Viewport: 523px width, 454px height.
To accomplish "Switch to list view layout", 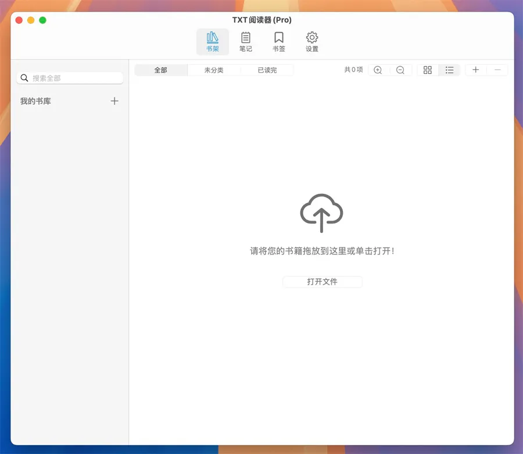I will coord(449,70).
